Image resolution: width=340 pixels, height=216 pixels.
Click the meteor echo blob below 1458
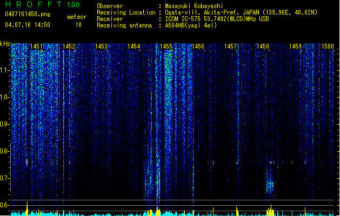[270, 185]
